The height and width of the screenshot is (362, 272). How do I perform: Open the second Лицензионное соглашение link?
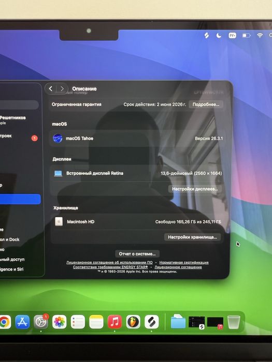[x=178, y=267]
